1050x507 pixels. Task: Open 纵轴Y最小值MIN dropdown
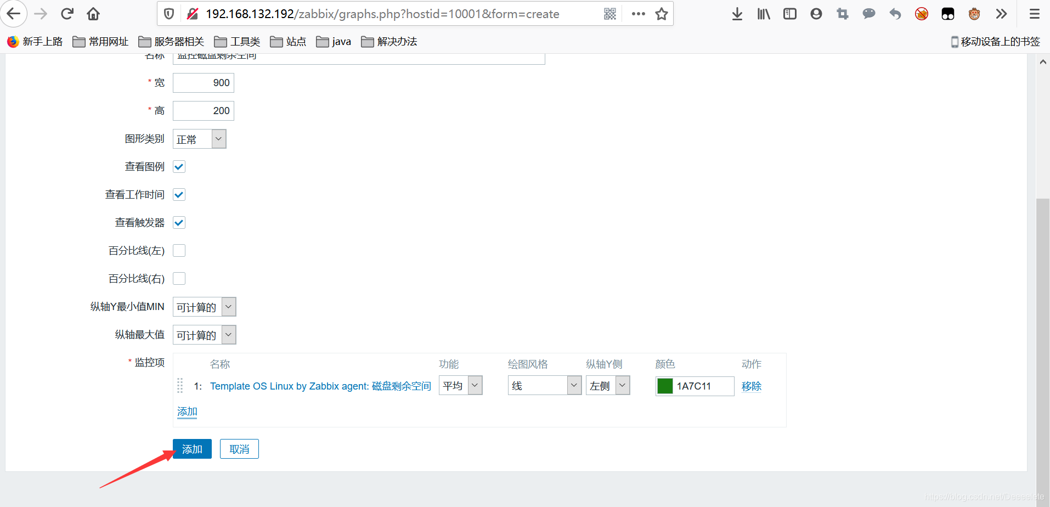(204, 307)
